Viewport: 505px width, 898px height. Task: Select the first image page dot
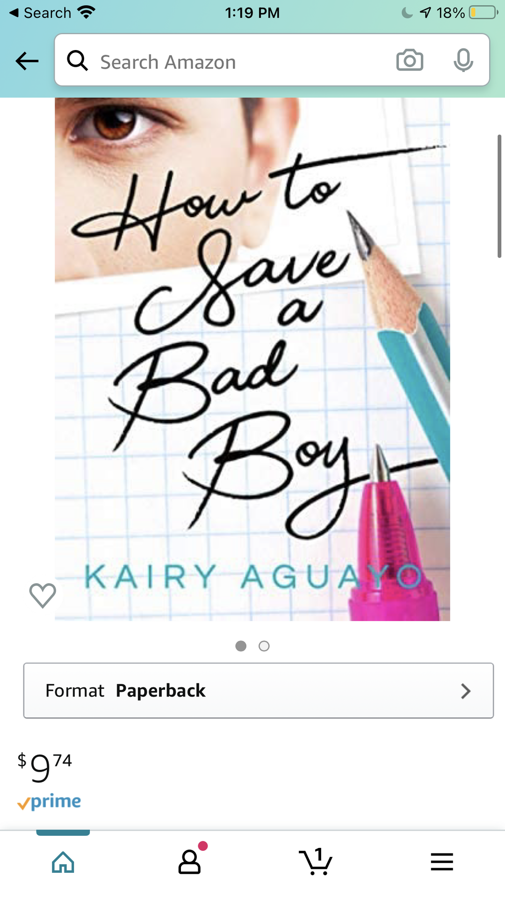(x=241, y=646)
